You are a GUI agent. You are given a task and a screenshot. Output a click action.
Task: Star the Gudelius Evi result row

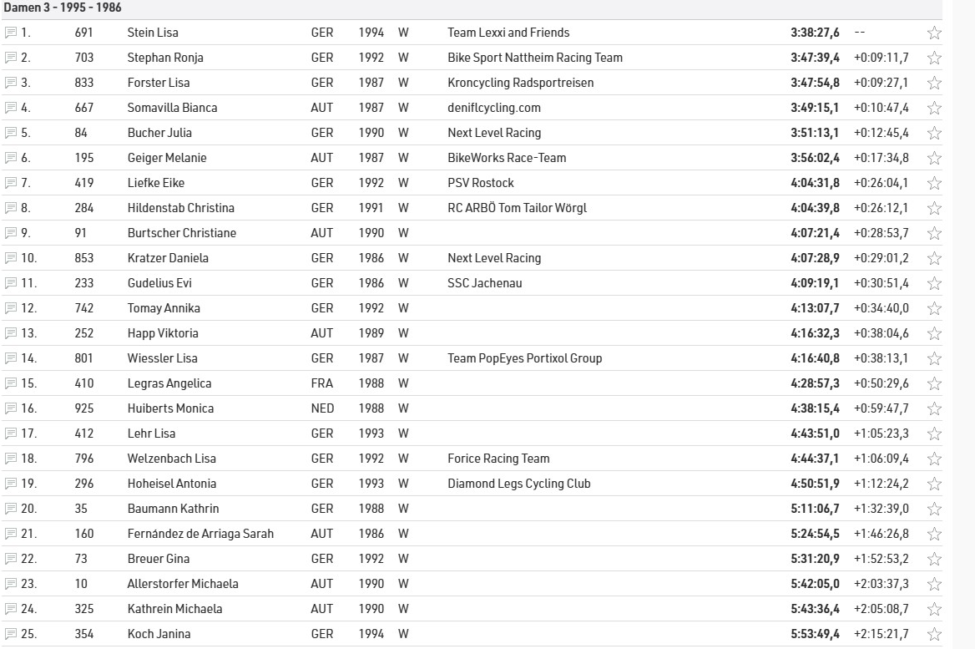934,284
